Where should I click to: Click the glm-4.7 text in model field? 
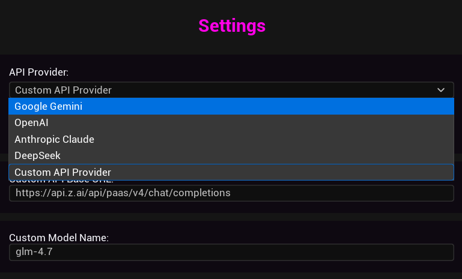tap(34, 252)
